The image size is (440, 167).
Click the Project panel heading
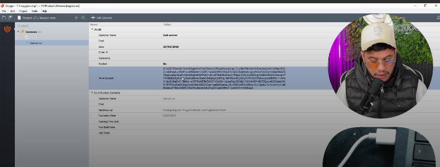click(x=23, y=26)
